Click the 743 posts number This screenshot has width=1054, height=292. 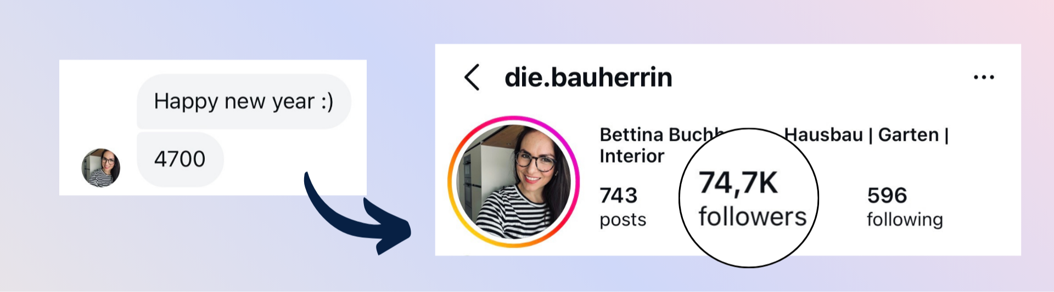(x=619, y=196)
